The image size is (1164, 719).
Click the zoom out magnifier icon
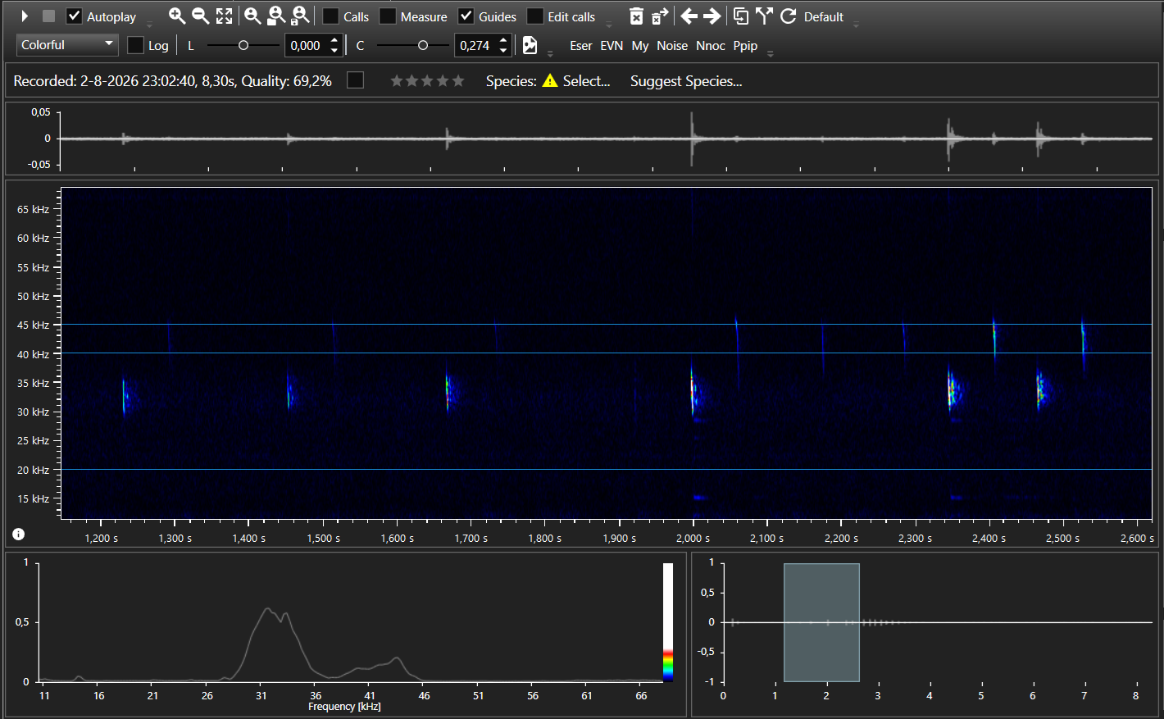point(200,16)
